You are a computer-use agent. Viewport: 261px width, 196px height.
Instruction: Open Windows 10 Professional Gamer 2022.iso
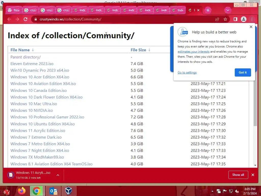coord(47,117)
